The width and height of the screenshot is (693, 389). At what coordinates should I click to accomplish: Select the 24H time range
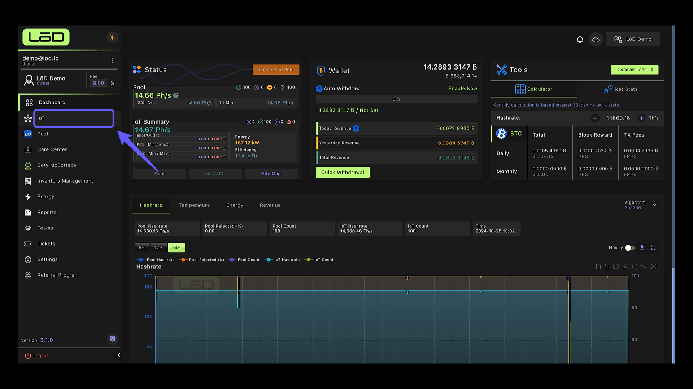[x=176, y=248]
